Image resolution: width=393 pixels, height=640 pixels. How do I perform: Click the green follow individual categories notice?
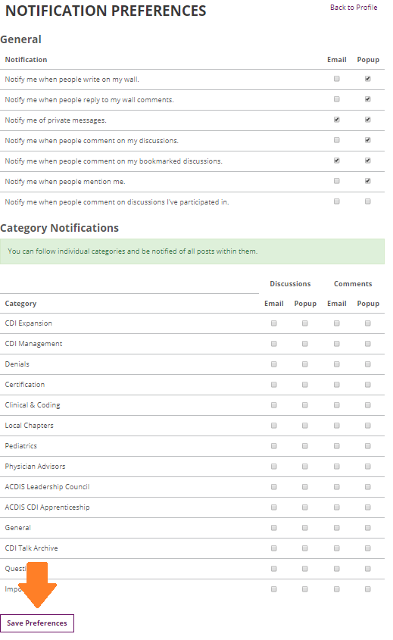tap(192, 251)
